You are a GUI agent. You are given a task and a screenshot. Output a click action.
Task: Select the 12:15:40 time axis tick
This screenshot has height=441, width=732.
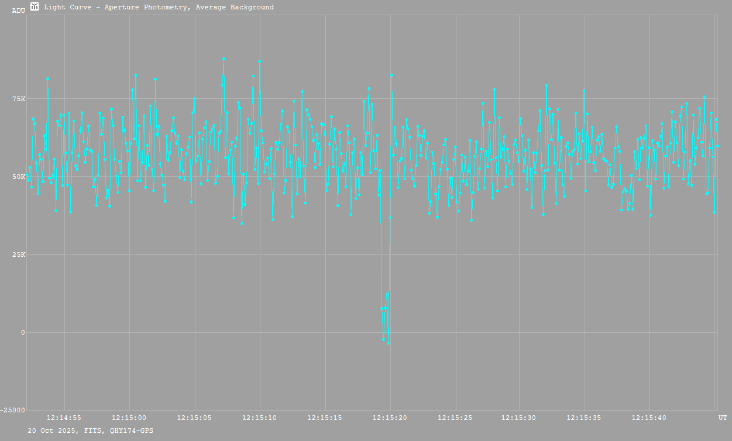pyautogui.click(x=649, y=418)
